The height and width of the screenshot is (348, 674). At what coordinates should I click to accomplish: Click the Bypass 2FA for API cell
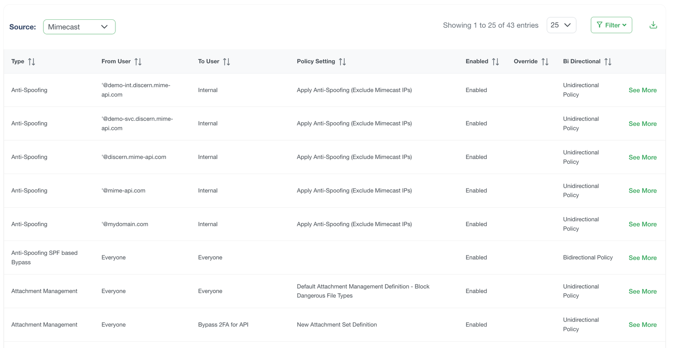pos(223,325)
